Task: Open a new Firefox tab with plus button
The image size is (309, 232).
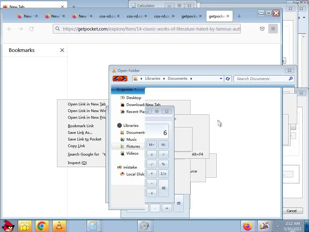Action: pyautogui.click(x=239, y=16)
